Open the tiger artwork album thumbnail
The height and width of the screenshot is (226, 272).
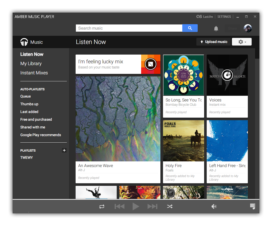pyautogui.click(x=140, y=192)
